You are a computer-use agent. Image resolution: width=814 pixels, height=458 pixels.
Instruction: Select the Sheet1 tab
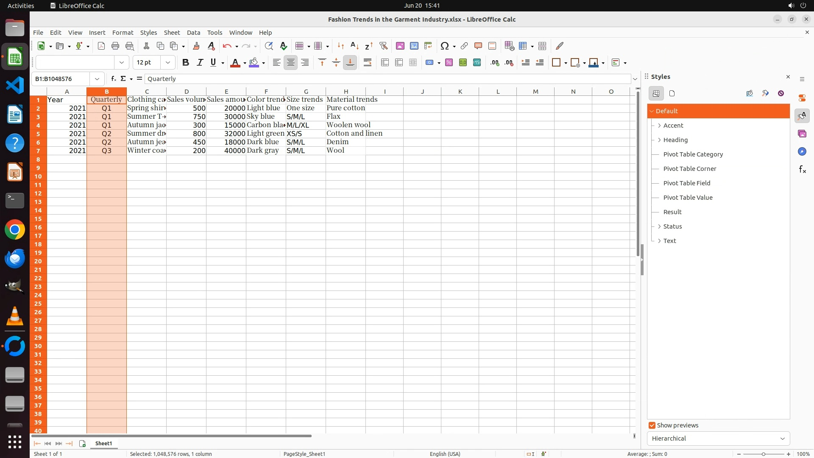coord(103,444)
